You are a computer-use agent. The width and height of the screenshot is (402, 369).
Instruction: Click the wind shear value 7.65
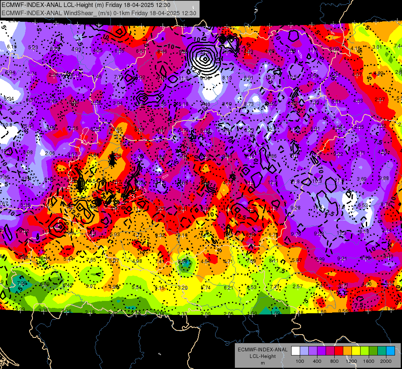click(x=91, y=260)
